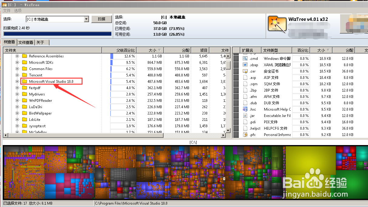Sort folder tree by 分配 column
Viewport: 368px width, 207px height.
click(x=177, y=50)
